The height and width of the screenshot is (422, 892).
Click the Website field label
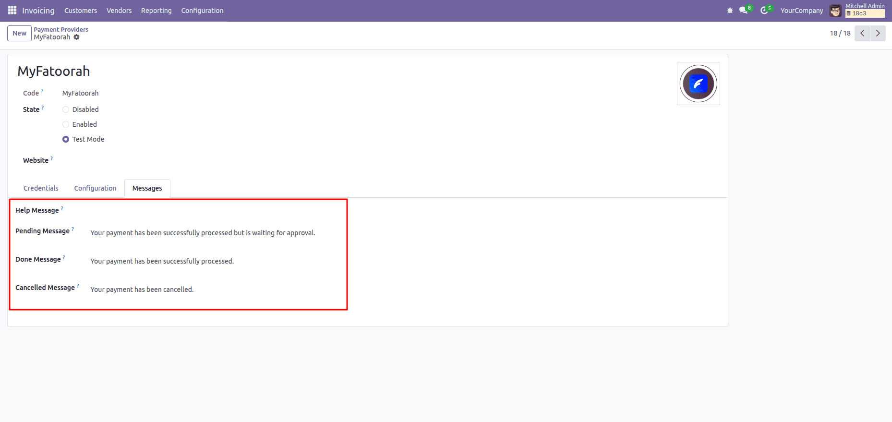(36, 160)
